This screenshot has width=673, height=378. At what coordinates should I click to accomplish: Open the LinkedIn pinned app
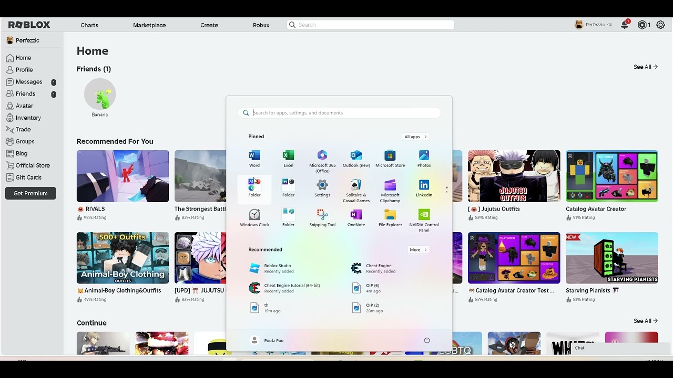[424, 188]
